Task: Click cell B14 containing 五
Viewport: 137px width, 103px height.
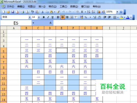Action: pyautogui.click(x=27, y=99)
